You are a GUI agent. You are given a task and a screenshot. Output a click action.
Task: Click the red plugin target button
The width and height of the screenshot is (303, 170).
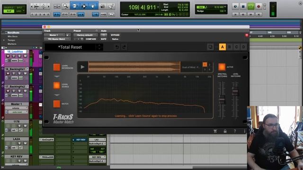tap(247, 35)
